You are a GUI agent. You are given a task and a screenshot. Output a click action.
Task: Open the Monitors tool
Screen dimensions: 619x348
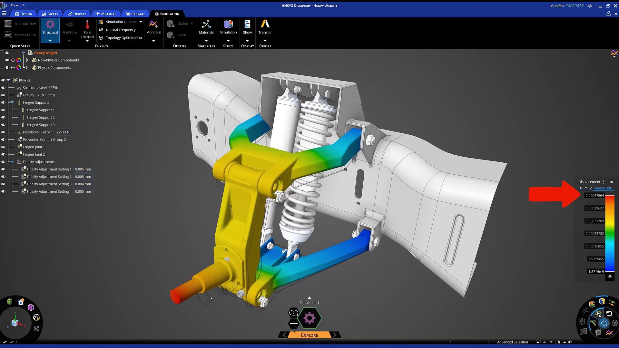[153, 24]
